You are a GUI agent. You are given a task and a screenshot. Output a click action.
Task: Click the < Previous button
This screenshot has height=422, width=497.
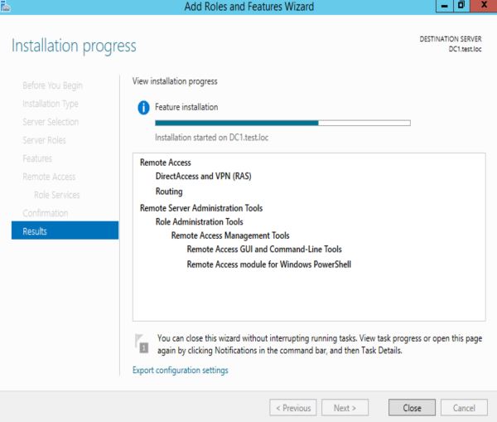(293, 408)
